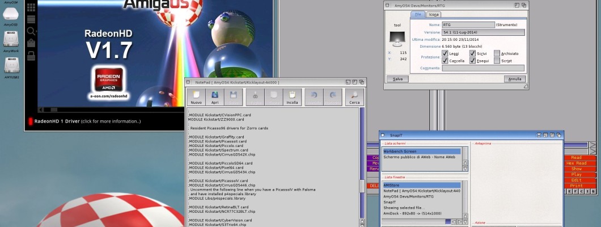Click left arrow of Lista finestre horizontal scrollbar
The height and width of the screenshot is (227, 601).
(454, 222)
